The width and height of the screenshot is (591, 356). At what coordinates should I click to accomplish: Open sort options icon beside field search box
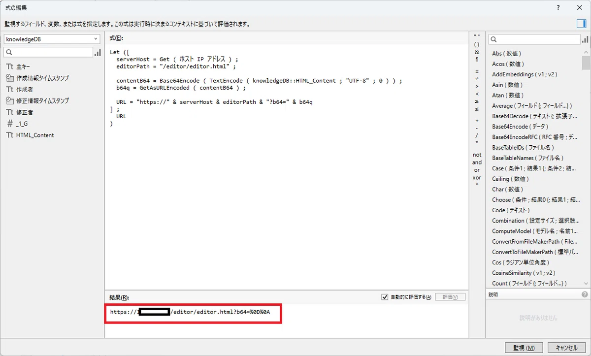point(98,52)
